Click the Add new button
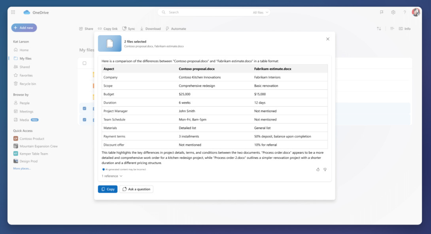 [x=24, y=28]
